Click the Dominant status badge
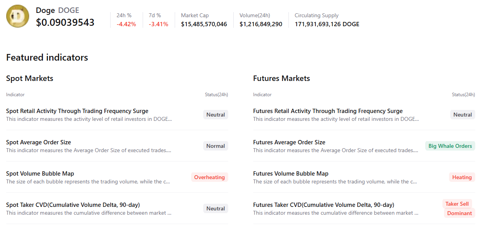Image resolution: width=494 pixels, height=228 pixels. (460, 213)
